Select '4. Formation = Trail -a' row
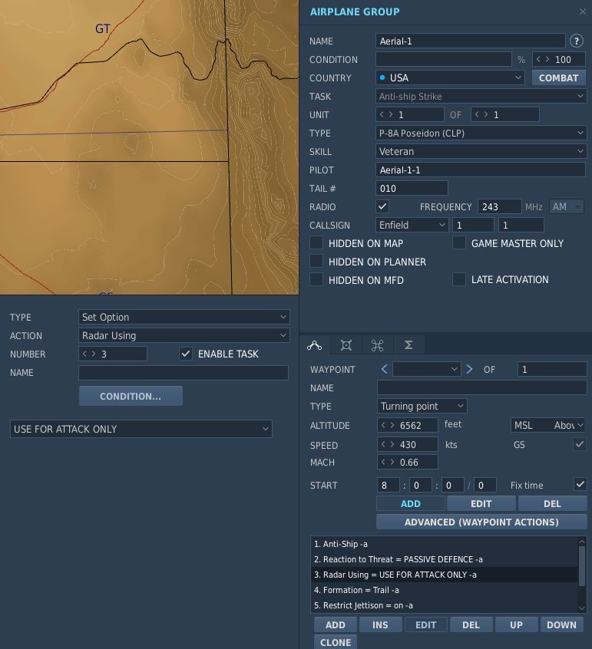The width and height of the screenshot is (592, 649). (444, 590)
